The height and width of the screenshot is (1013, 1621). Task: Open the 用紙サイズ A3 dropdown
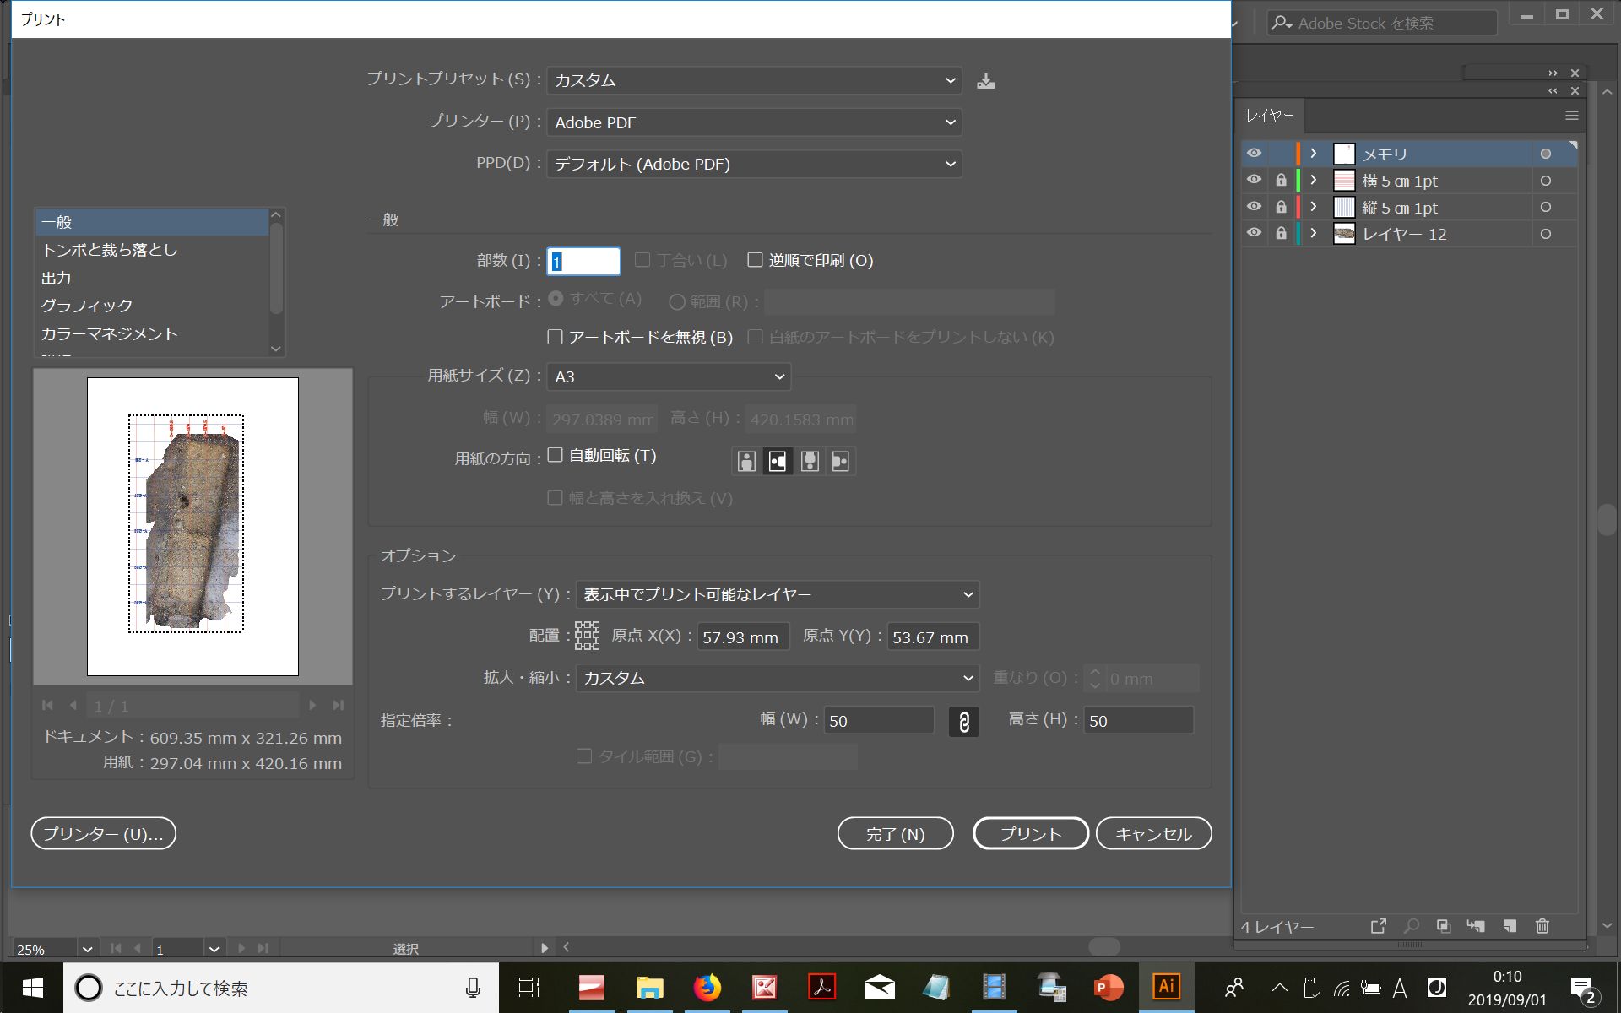(x=668, y=376)
